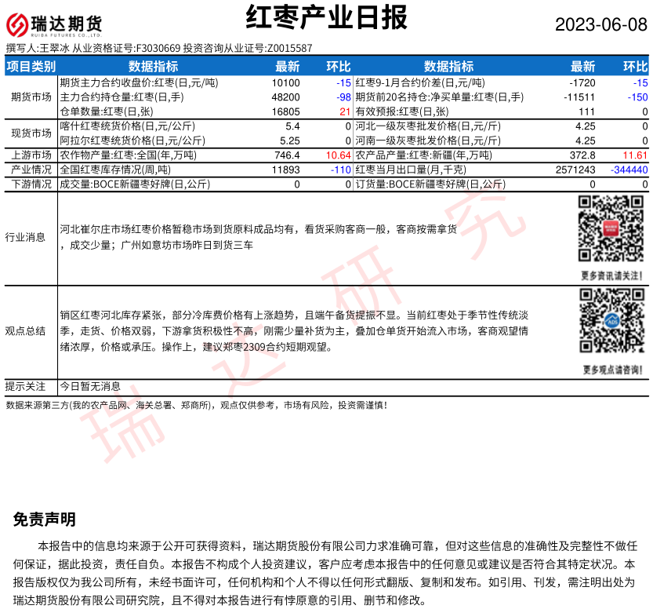Open the 行业消息 section label

26,237
